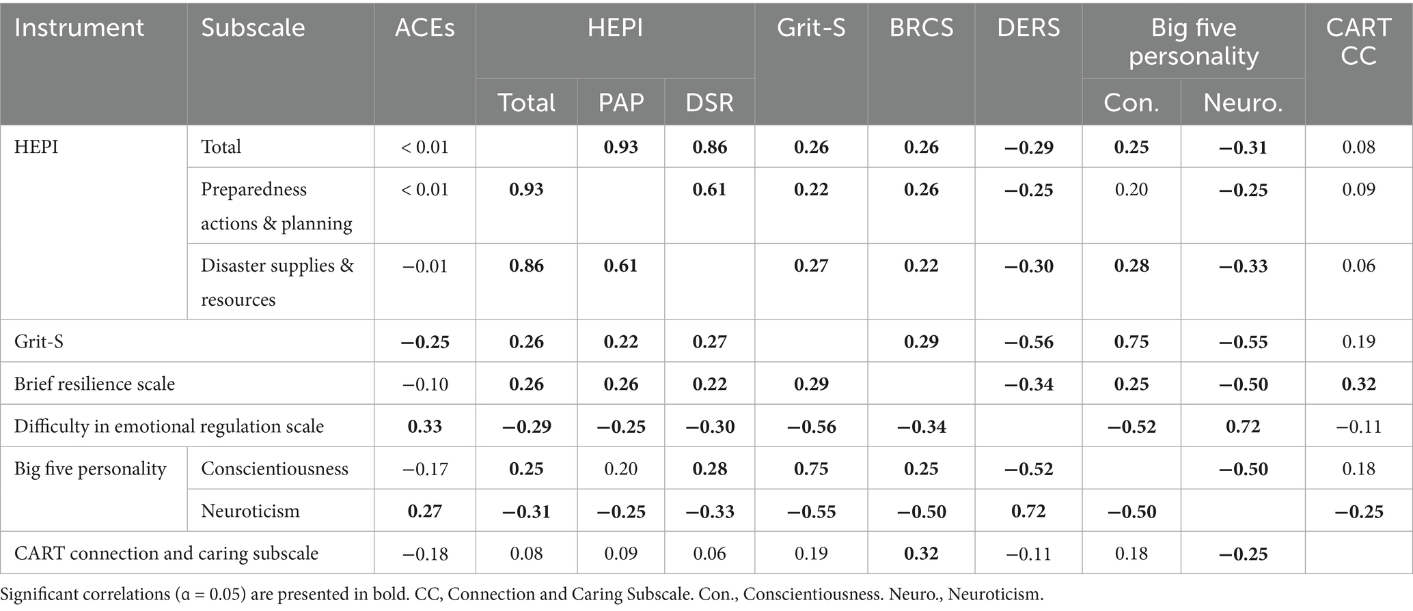
Task: Click the Neuro. sub-column header
Action: pos(1243,102)
